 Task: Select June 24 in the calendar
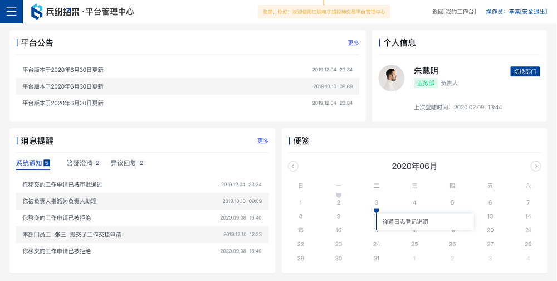pyautogui.click(x=377, y=244)
